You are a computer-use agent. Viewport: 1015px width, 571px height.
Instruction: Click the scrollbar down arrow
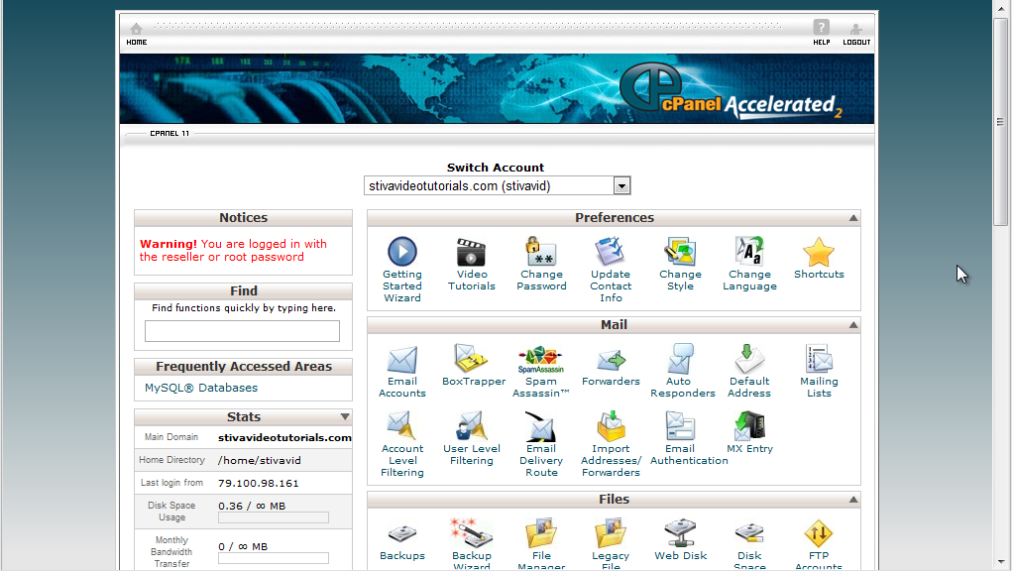tap(1001, 562)
